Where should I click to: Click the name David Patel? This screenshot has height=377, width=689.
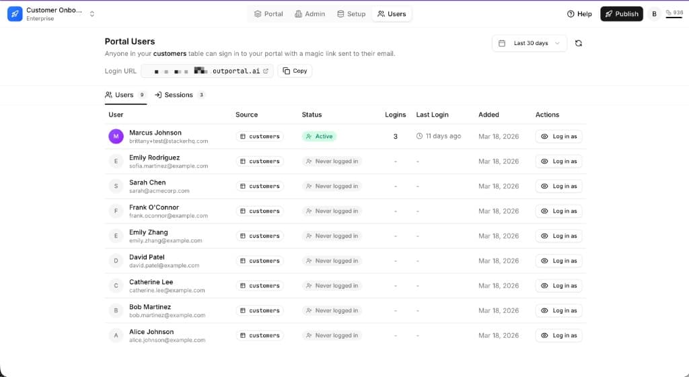pyautogui.click(x=147, y=257)
